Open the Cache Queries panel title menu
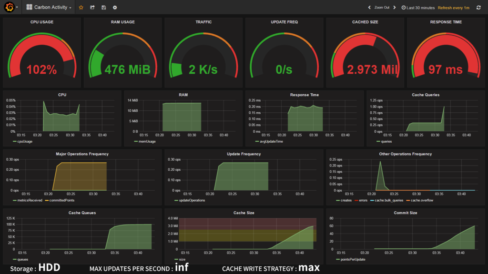The image size is (488, 274). point(426,95)
